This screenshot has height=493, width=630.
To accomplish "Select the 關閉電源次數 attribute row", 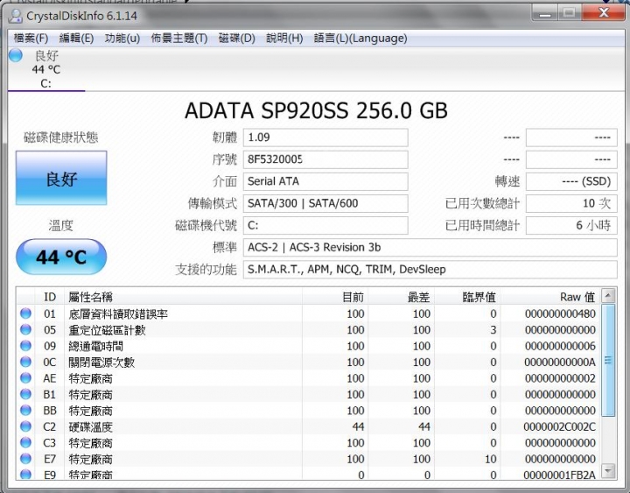I will [309, 362].
